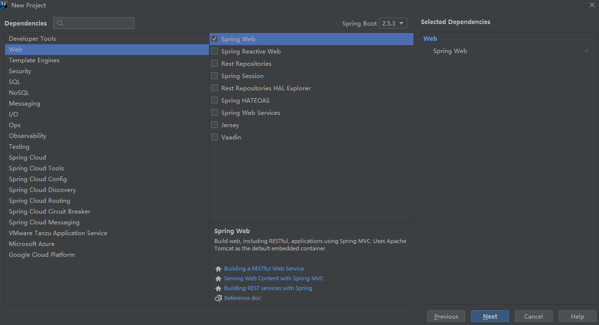Check the Rest Repositories option
This screenshot has height=325, width=599.
click(x=214, y=63)
